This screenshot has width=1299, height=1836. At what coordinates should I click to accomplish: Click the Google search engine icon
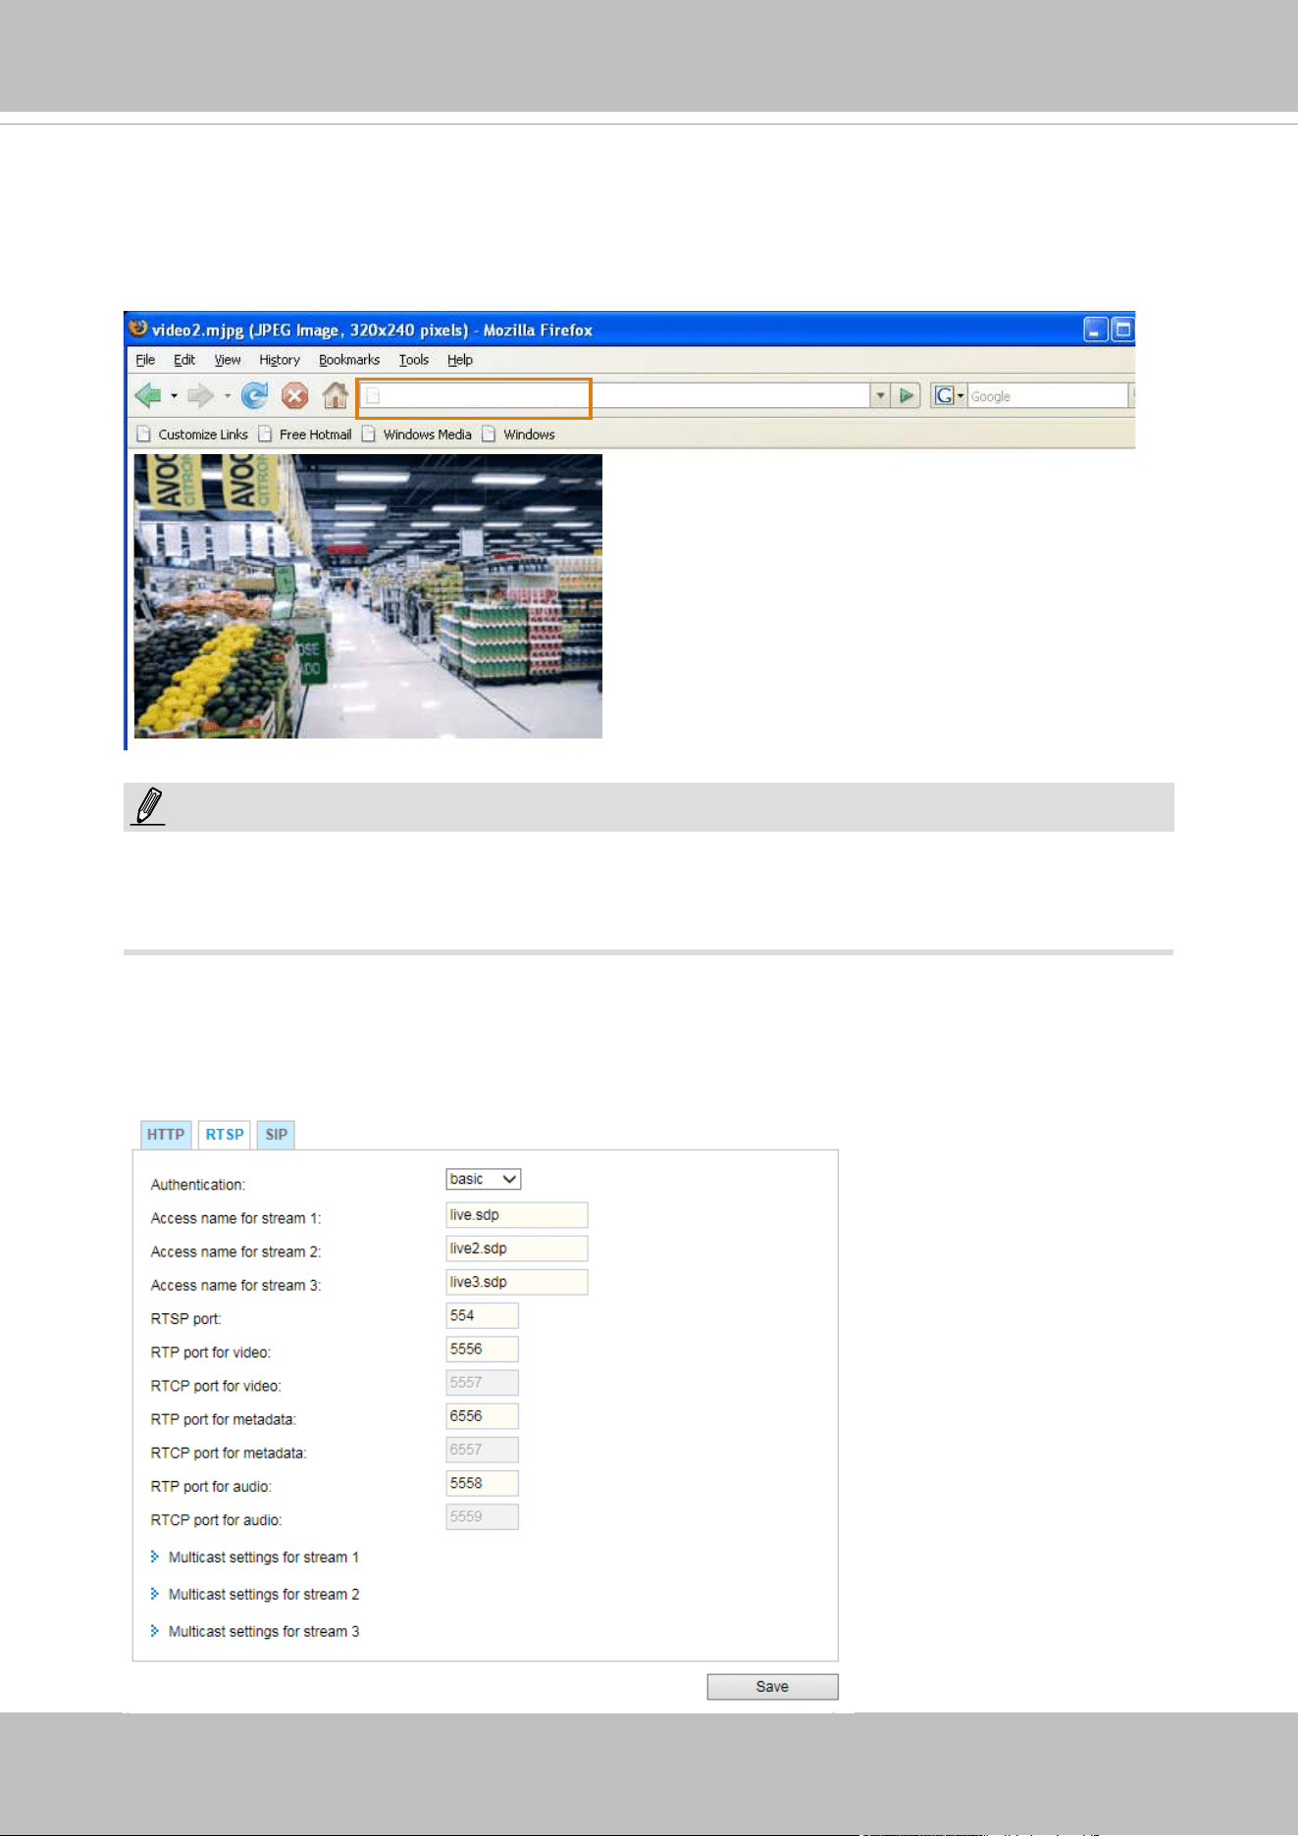(944, 396)
